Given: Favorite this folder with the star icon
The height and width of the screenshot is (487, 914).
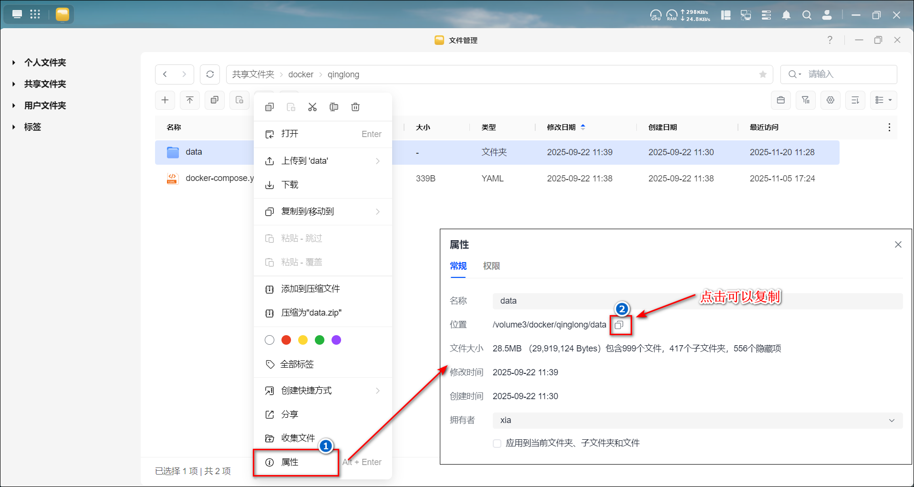Looking at the screenshot, I should (763, 74).
